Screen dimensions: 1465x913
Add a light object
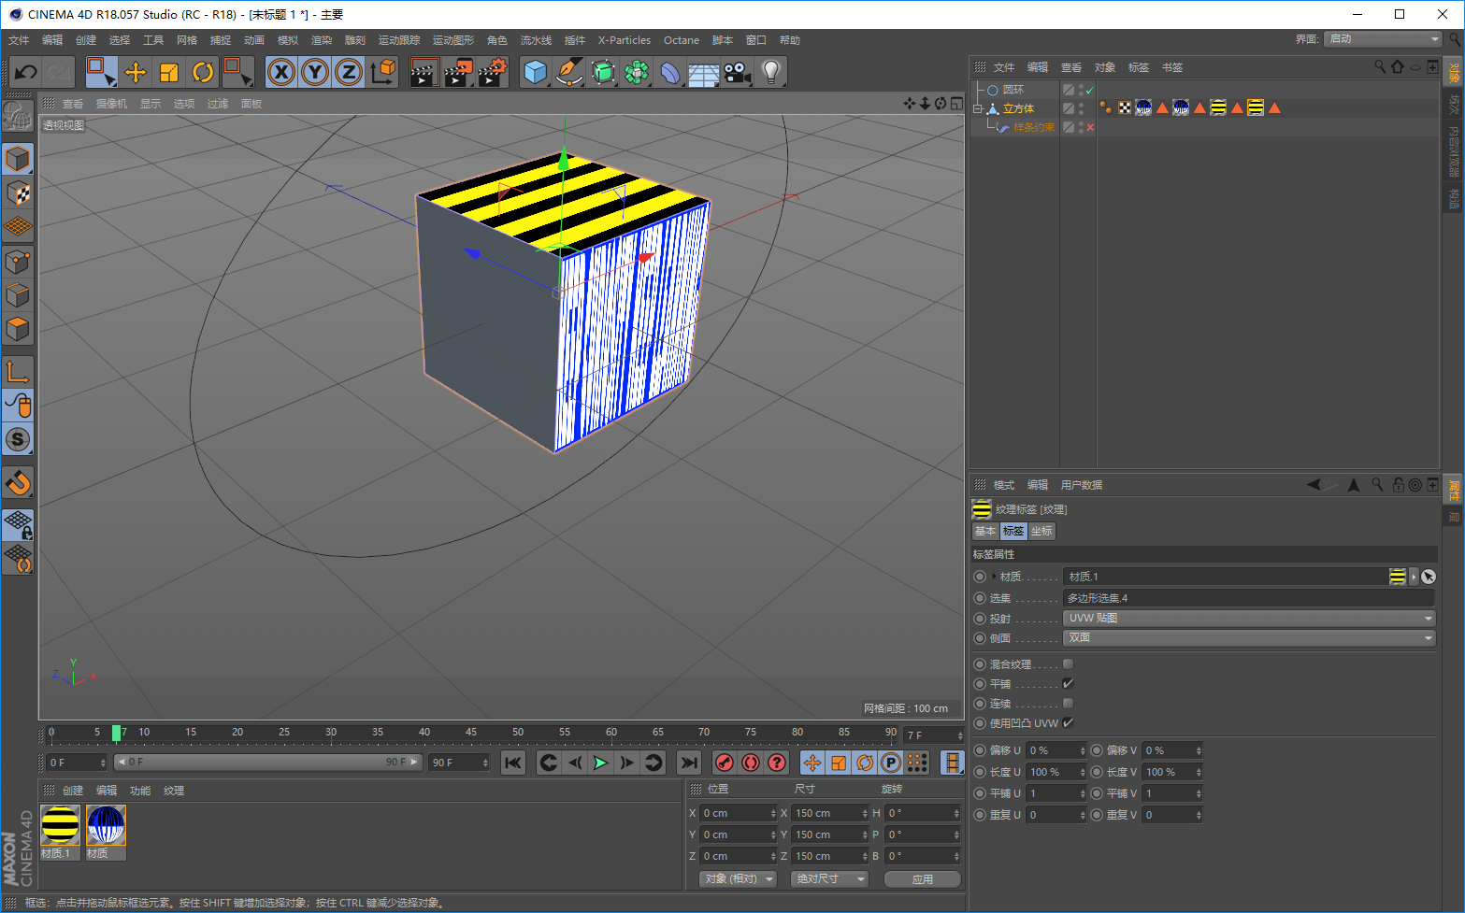pos(770,72)
